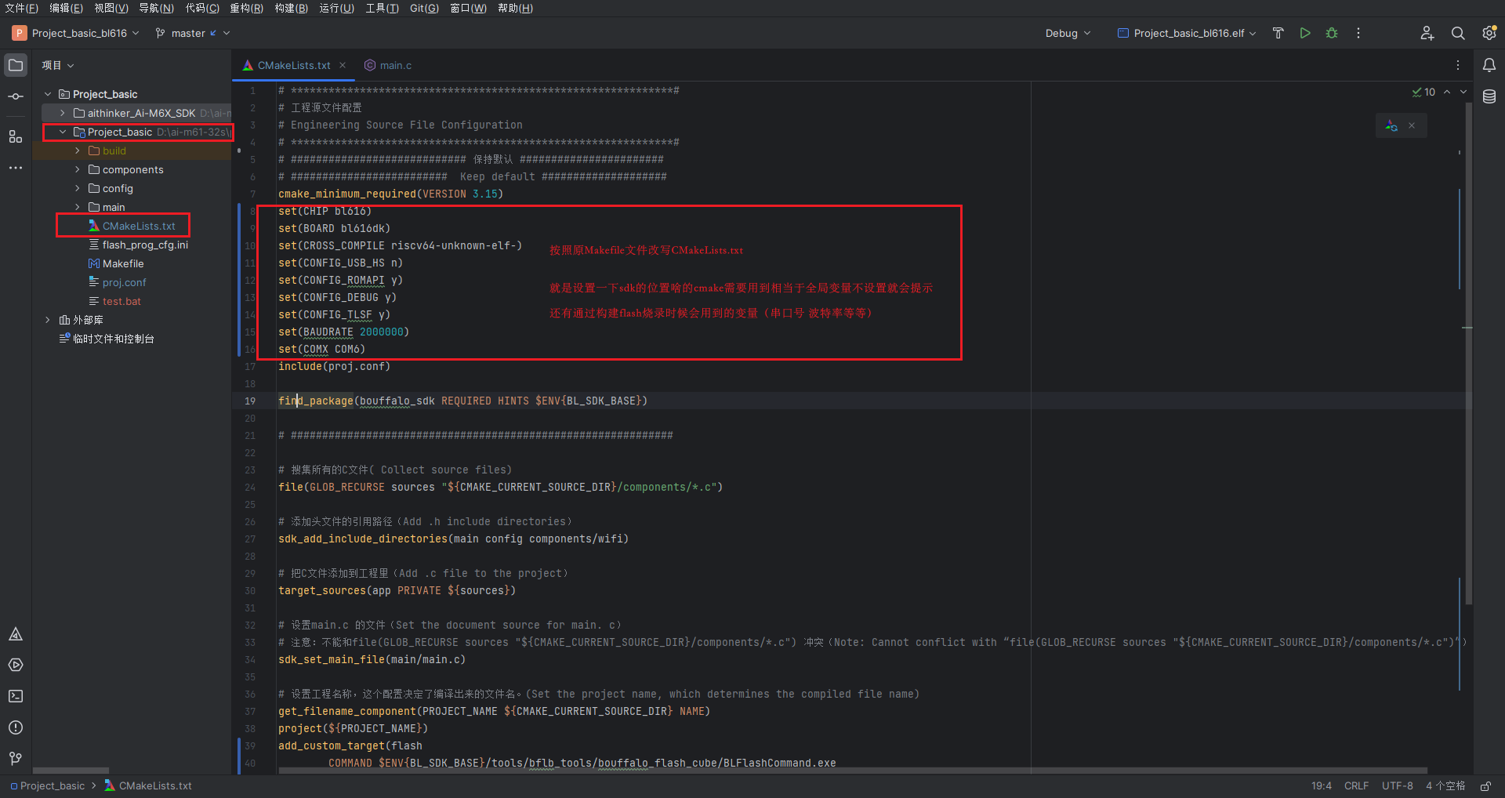
Task: Show more tool windows ellipsis icon
Action: click(16, 168)
